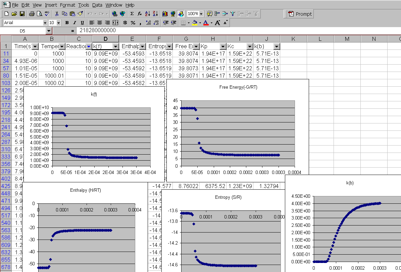The width and height of the screenshot is (401, 272).
Task: Toggle Underline formatting
Action: point(82,23)
